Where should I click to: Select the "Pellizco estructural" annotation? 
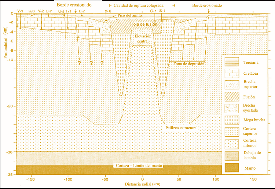(x=181, y=128)
